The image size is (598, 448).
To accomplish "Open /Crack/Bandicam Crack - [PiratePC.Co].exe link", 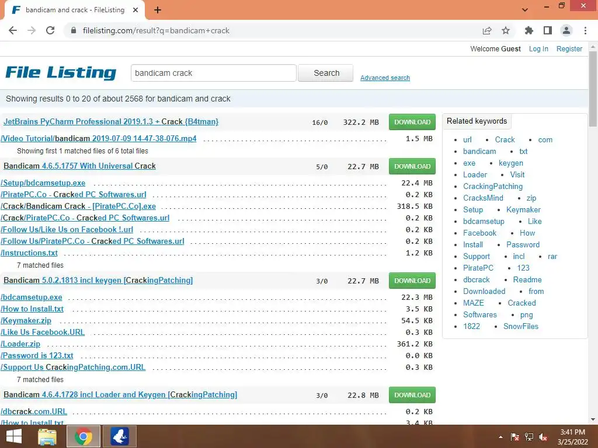I will coord(78,206).
